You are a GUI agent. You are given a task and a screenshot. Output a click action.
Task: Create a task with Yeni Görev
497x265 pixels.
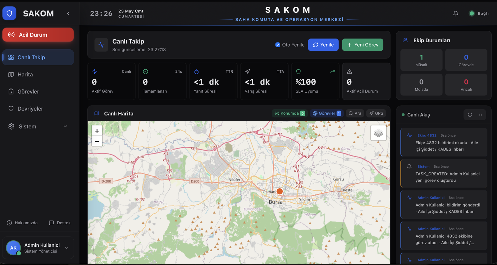(362, 45)
